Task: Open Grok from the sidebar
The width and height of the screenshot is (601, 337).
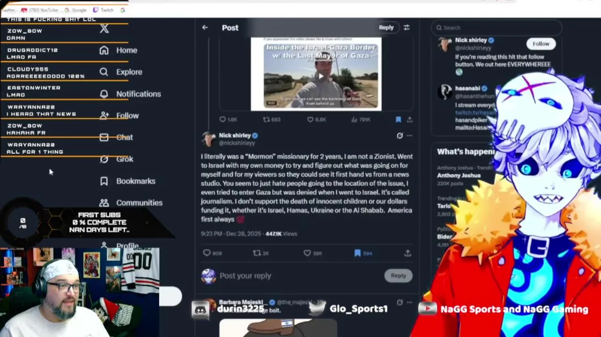Action: [117, 159]
